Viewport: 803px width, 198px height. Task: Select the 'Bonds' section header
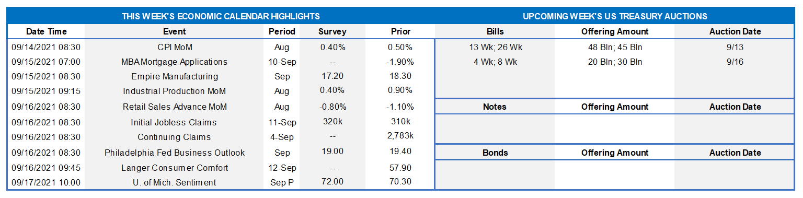(x=495, y=153)
